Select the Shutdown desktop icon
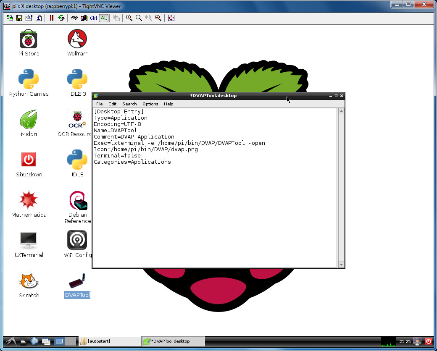Screen dimensions: 437x351 point(29,164)
